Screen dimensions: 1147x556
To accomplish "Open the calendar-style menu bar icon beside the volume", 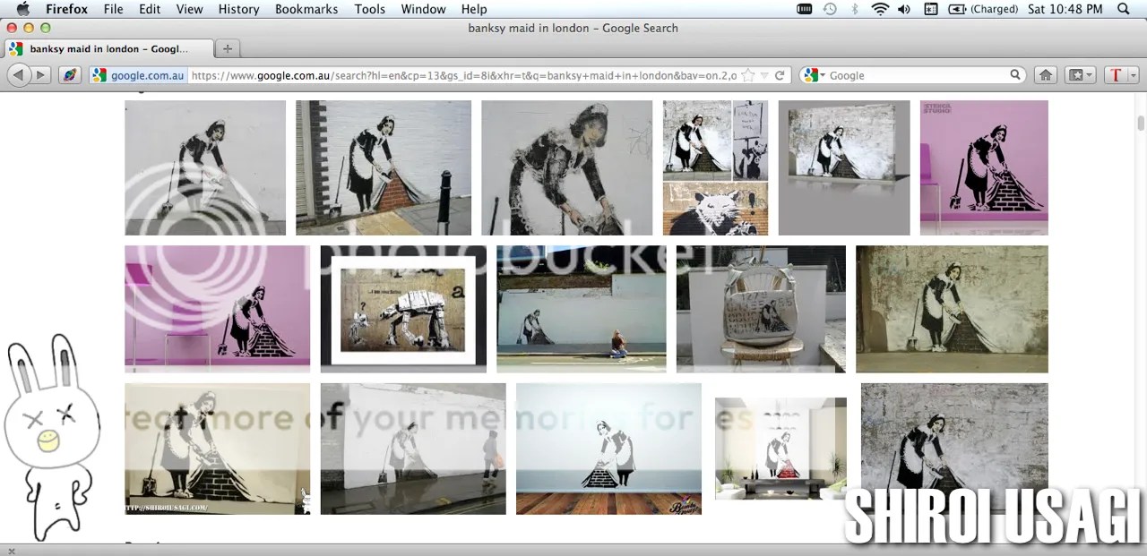I will click(931, 9).
